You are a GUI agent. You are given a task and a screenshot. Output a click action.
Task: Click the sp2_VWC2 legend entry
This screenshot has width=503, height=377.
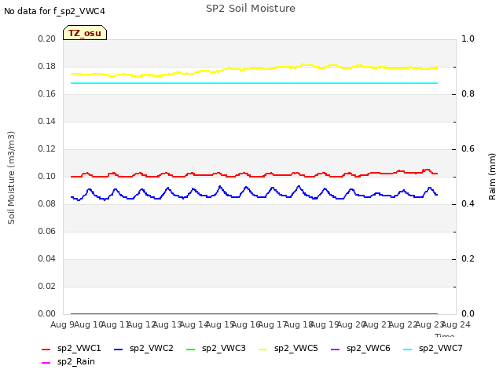(x=144, y=348)
